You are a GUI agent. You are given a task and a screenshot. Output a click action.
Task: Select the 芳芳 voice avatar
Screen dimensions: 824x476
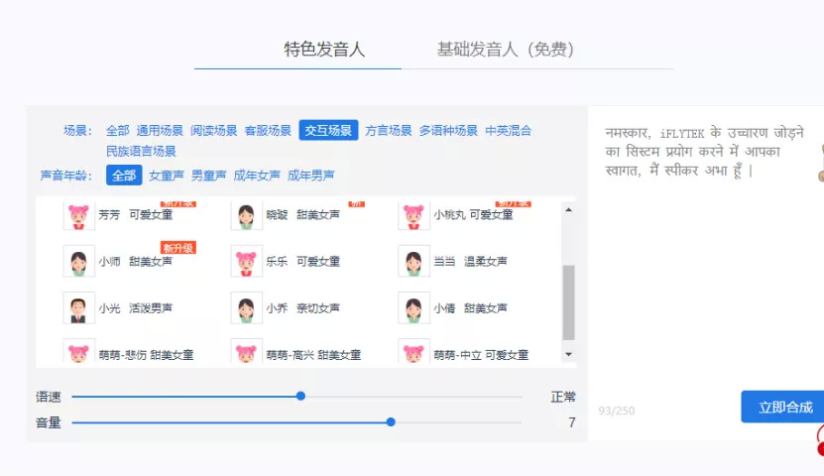(79, 215)
